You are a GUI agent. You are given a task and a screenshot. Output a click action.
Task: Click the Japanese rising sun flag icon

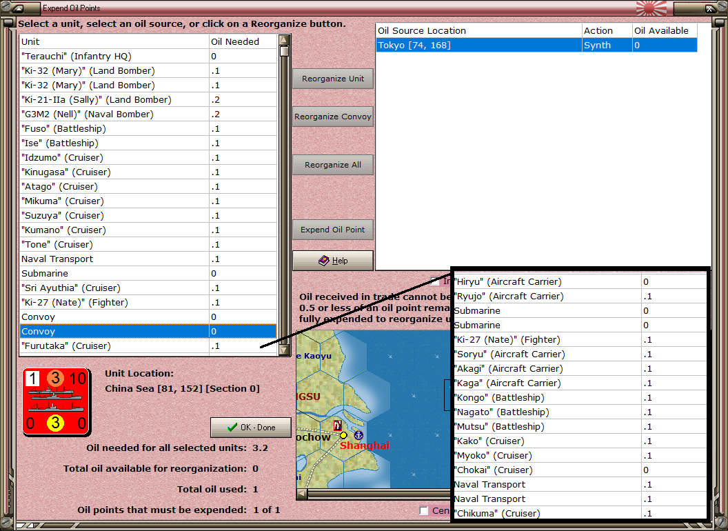[x=651, y=8]
